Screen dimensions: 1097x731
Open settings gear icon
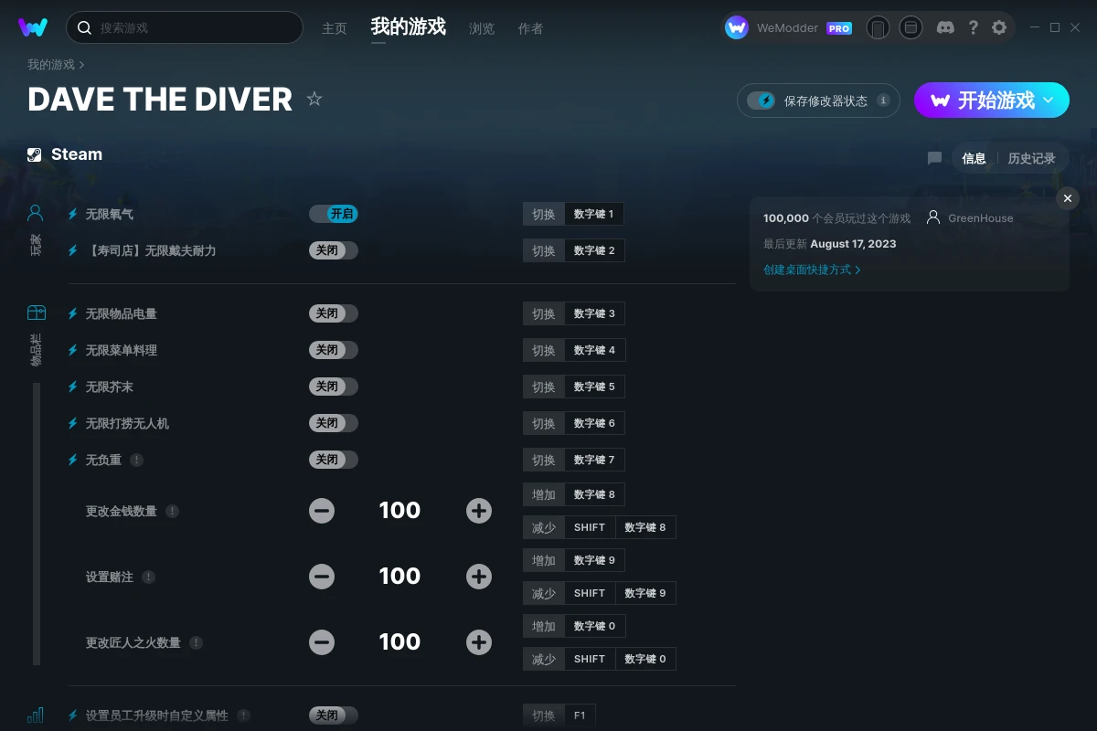[999, 27]
